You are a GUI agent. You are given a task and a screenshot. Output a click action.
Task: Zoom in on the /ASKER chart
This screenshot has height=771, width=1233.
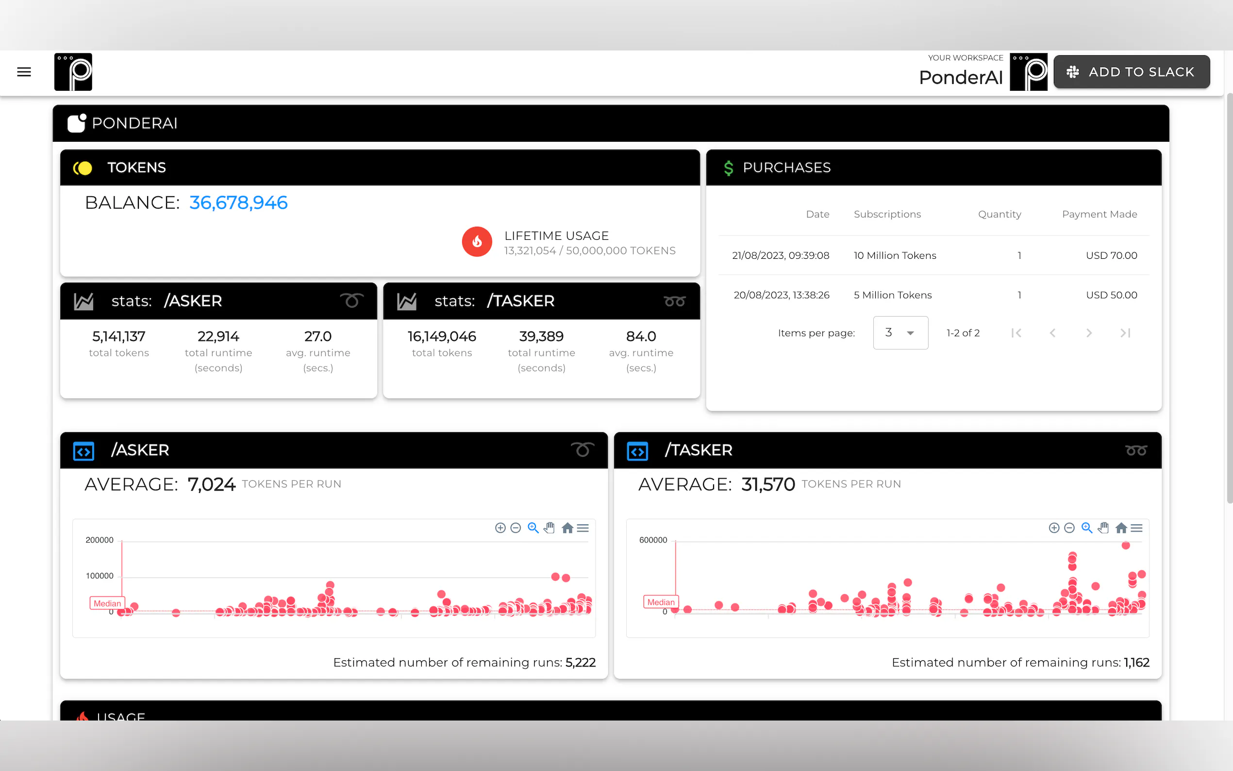tap(500, 528)
